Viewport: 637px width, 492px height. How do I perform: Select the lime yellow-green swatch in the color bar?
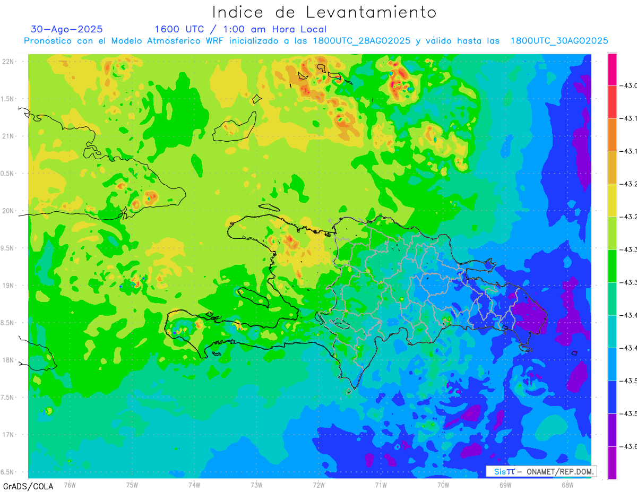coord(612,233)
